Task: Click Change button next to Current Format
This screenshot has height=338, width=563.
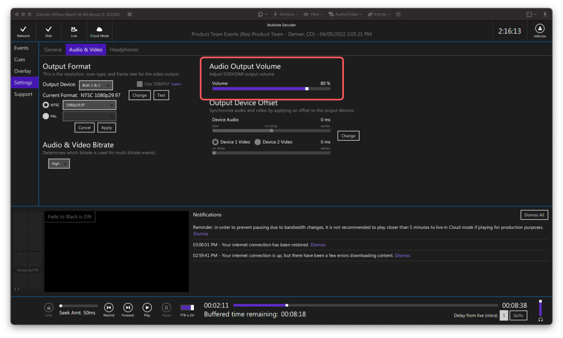Action: [139, 95]
